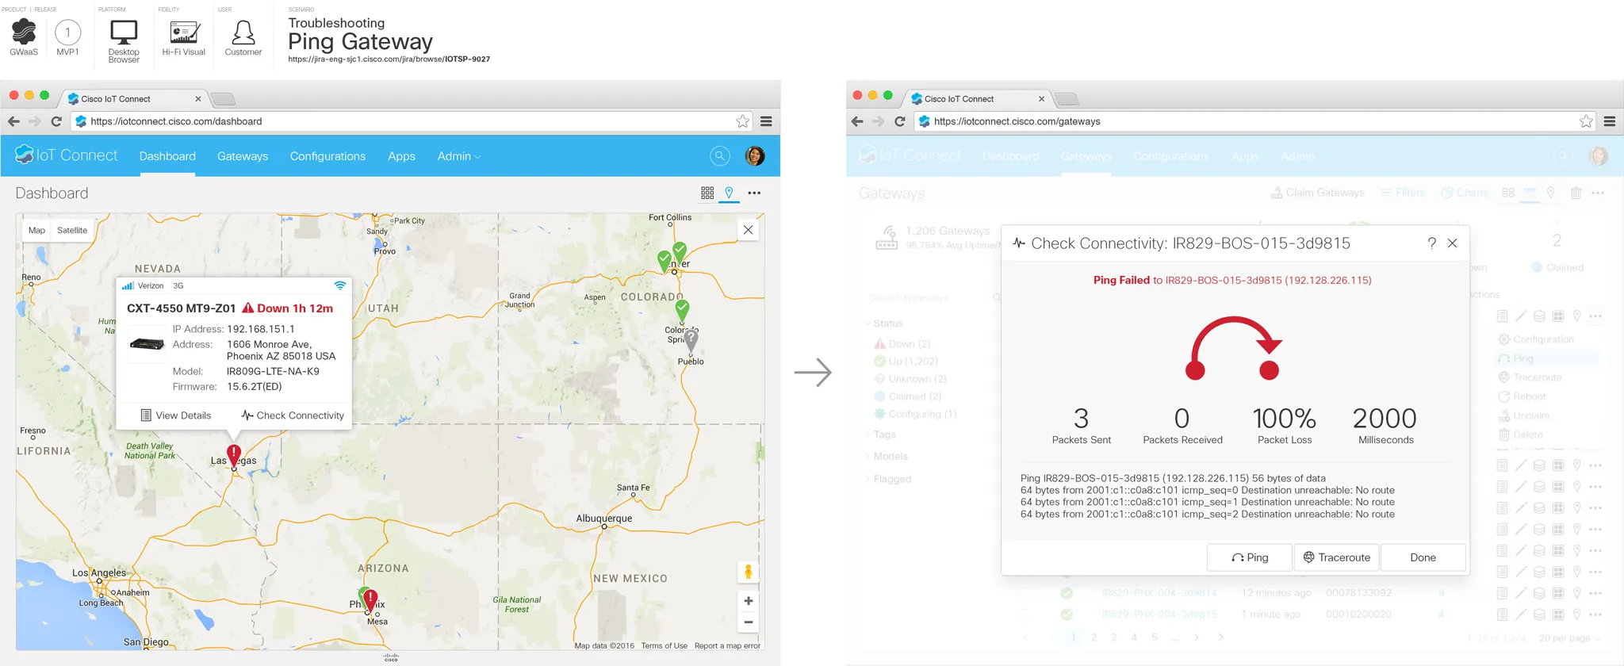Expand the Admin dropdown menu
The width and height of the screenshot is (1624, 666).
point(459,156)
